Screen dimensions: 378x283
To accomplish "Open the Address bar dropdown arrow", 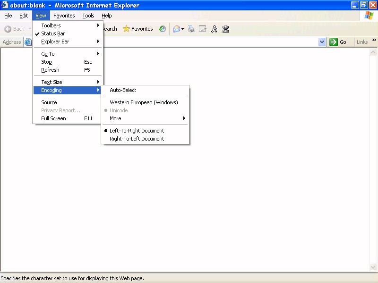I will [x=322, y=42].
